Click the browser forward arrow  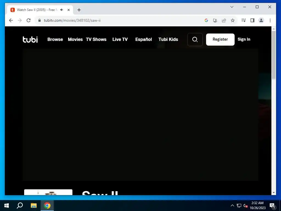tap(20, 20)
